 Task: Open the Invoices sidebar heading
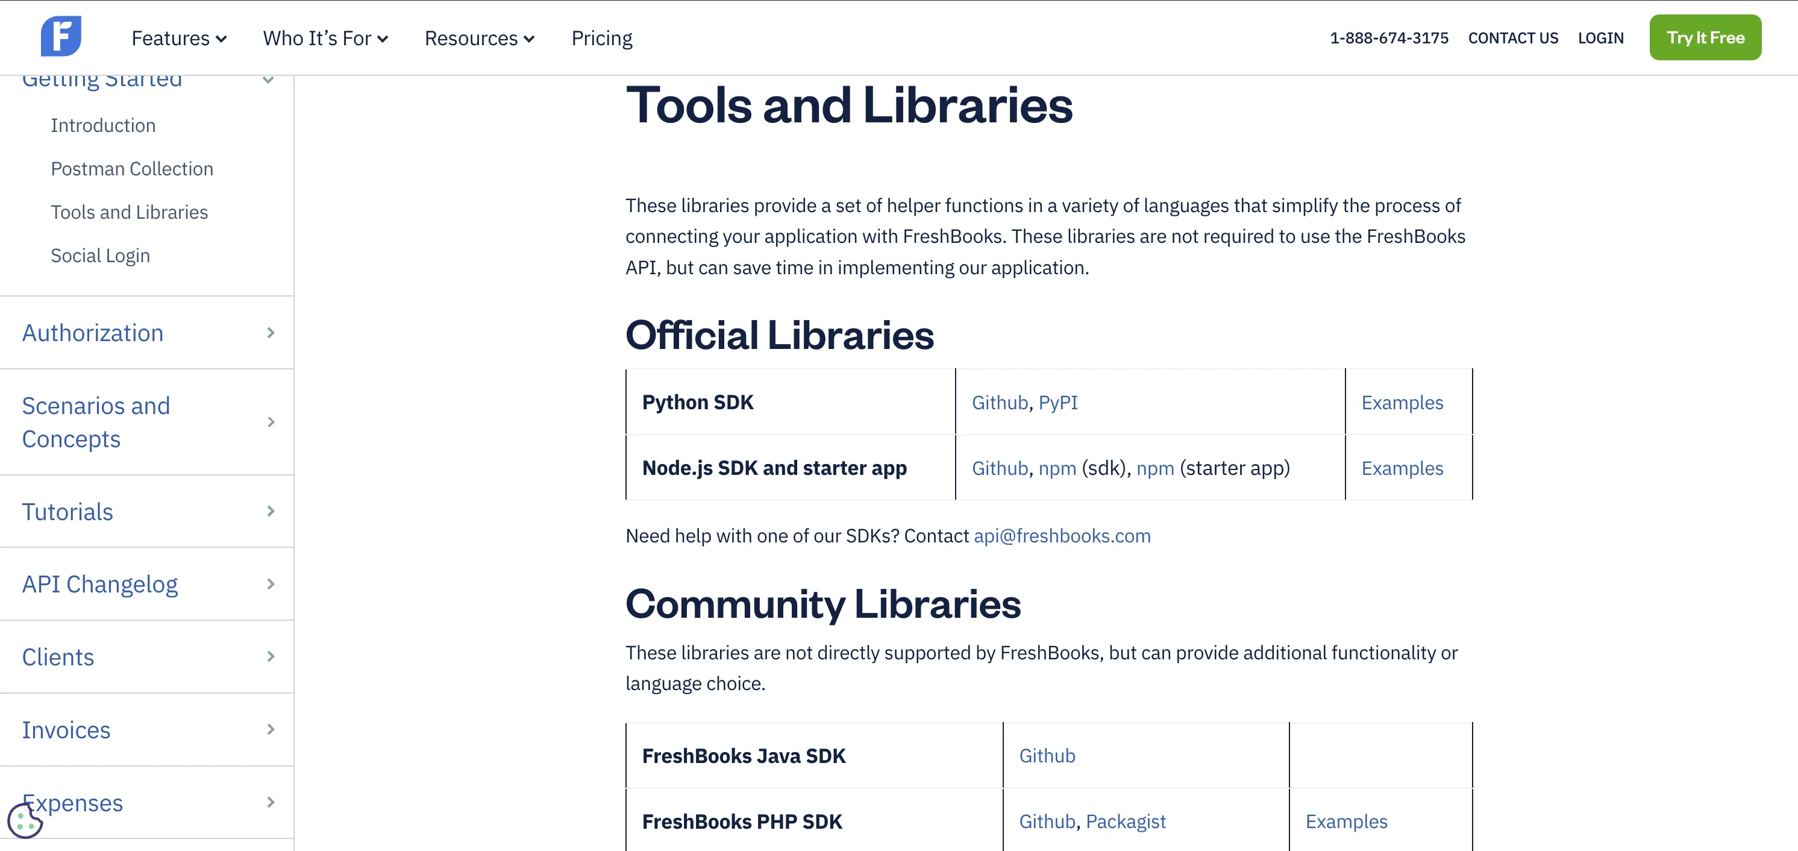click(x=66, y=729)
